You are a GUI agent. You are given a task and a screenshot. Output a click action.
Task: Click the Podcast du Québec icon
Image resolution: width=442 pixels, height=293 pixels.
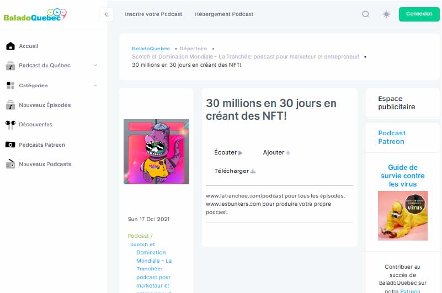[10, 66]
